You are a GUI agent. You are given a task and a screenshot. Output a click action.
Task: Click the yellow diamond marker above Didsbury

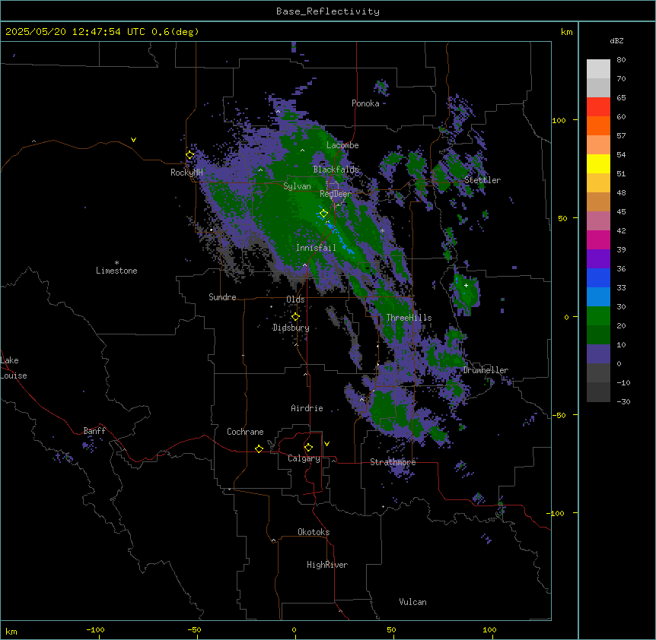pos(295,317)
